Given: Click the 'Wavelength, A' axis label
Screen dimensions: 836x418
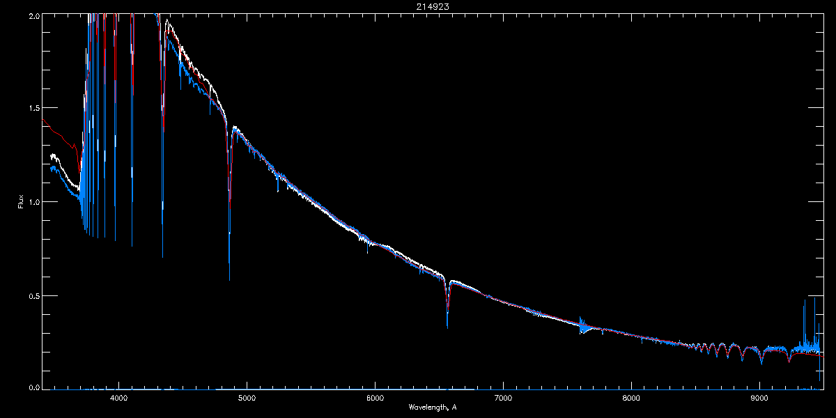Looking at the screenshot, I should point(433,407).
